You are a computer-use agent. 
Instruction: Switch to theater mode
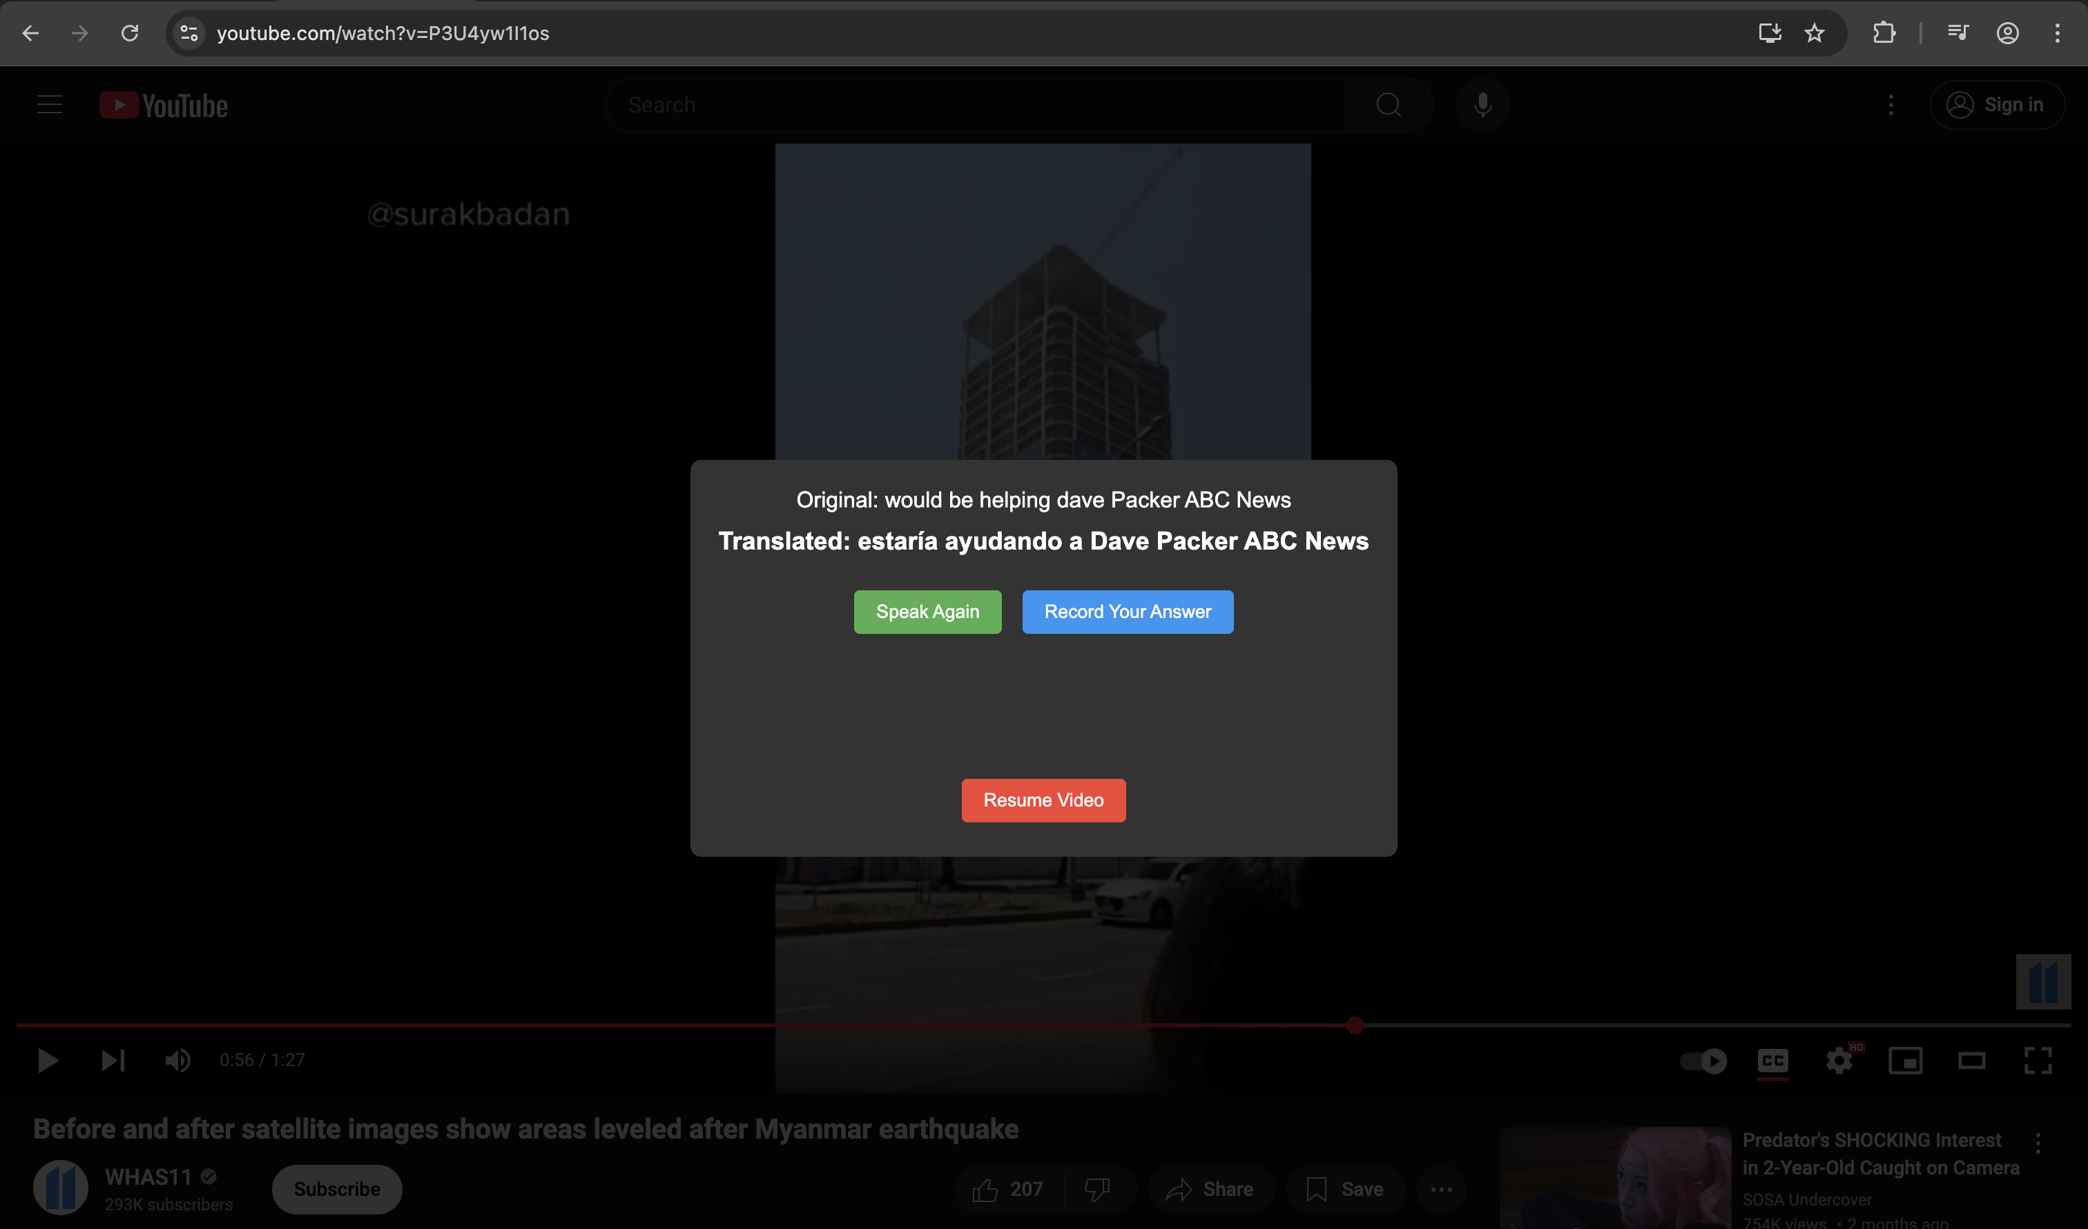[x=1971, y=1060]
